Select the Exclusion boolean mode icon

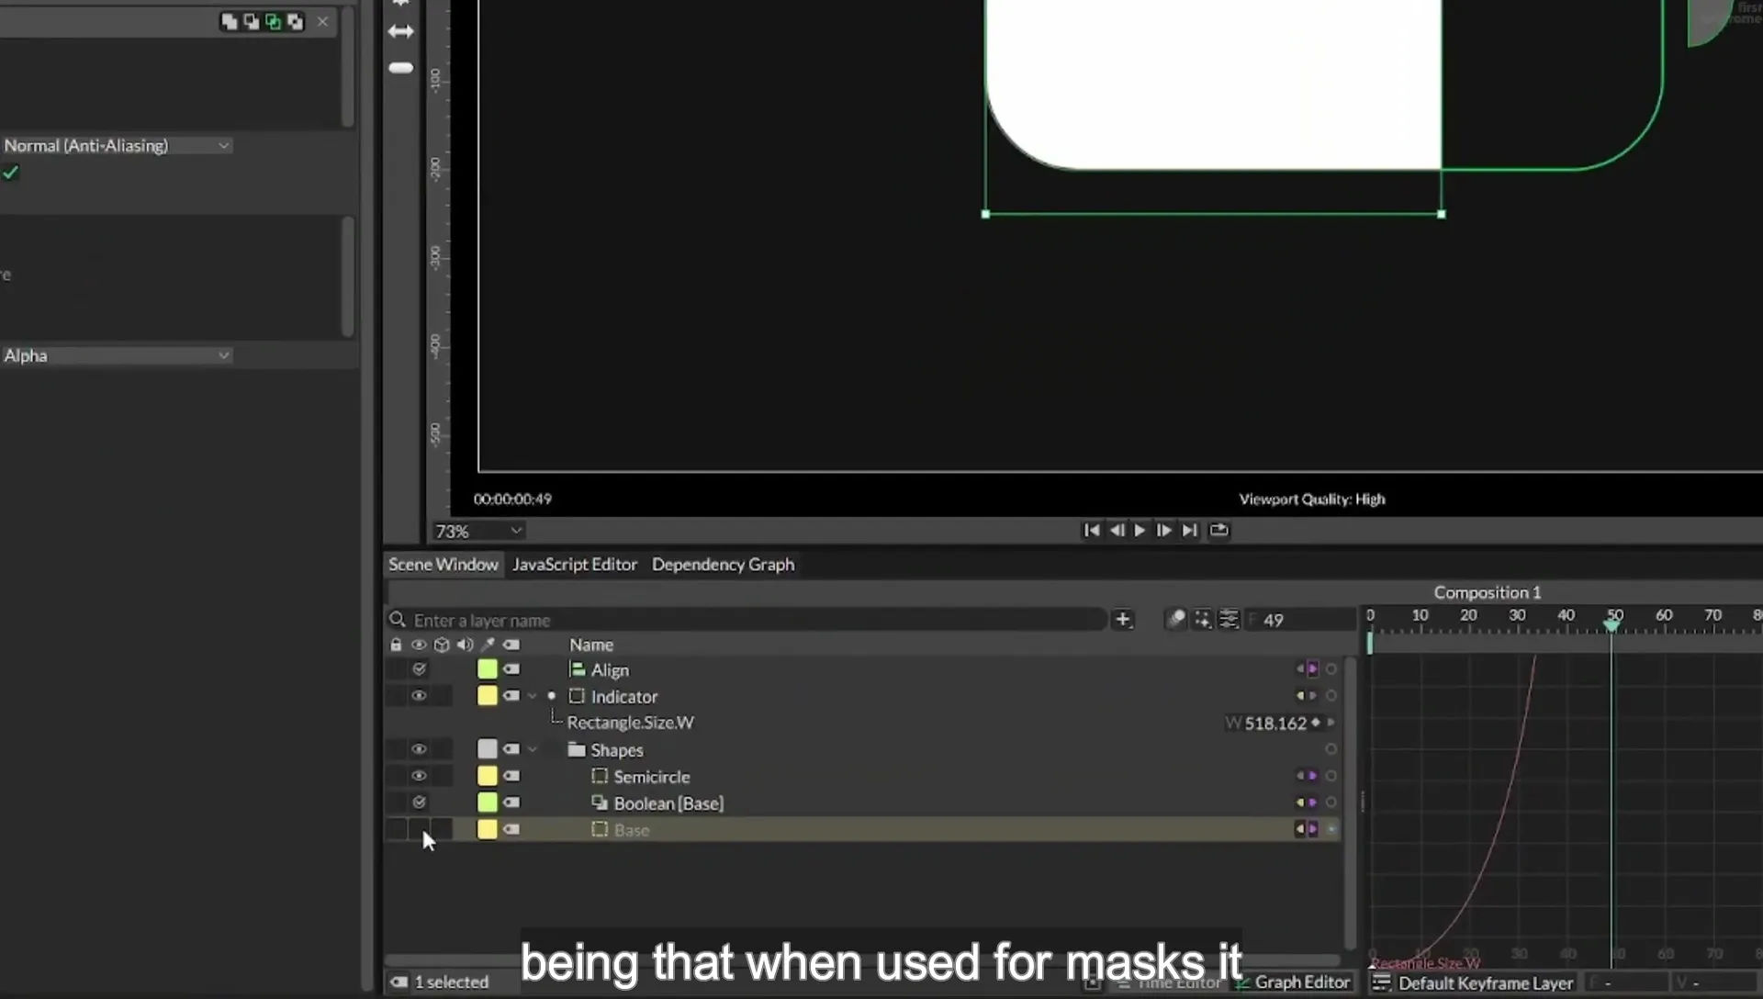(295, 21)
